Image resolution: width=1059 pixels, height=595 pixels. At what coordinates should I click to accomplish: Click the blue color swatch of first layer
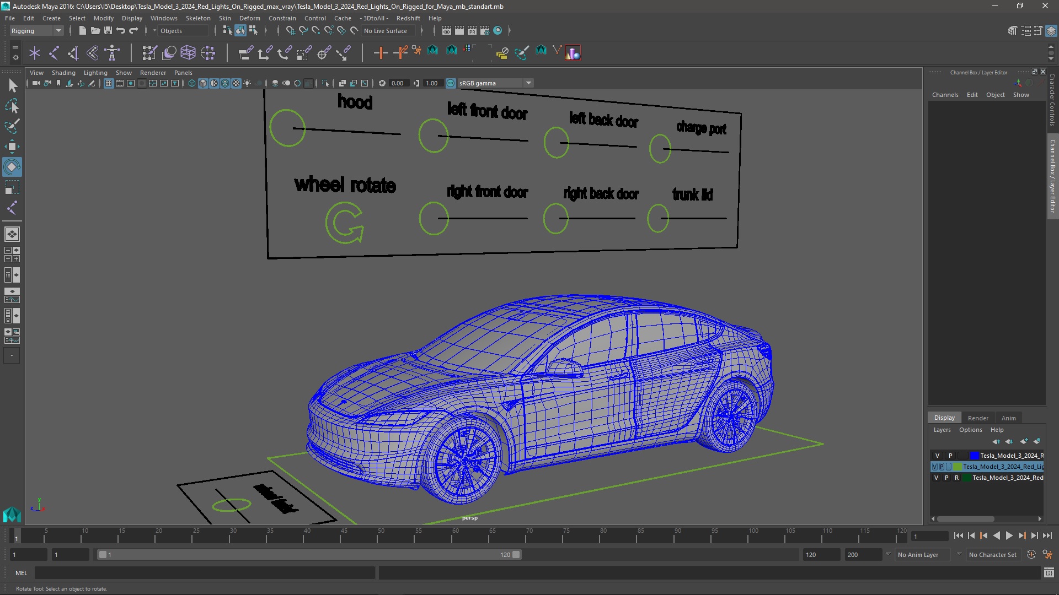tap(975, 456)
